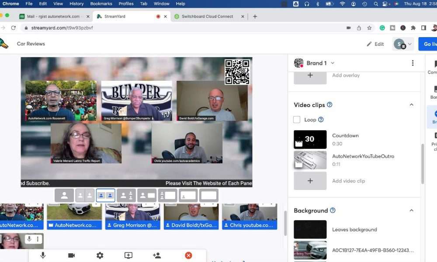Switch to the Switchboard Cloud Connect tab
The height and width of the screenshot is (262, 437).
(207, 17)
